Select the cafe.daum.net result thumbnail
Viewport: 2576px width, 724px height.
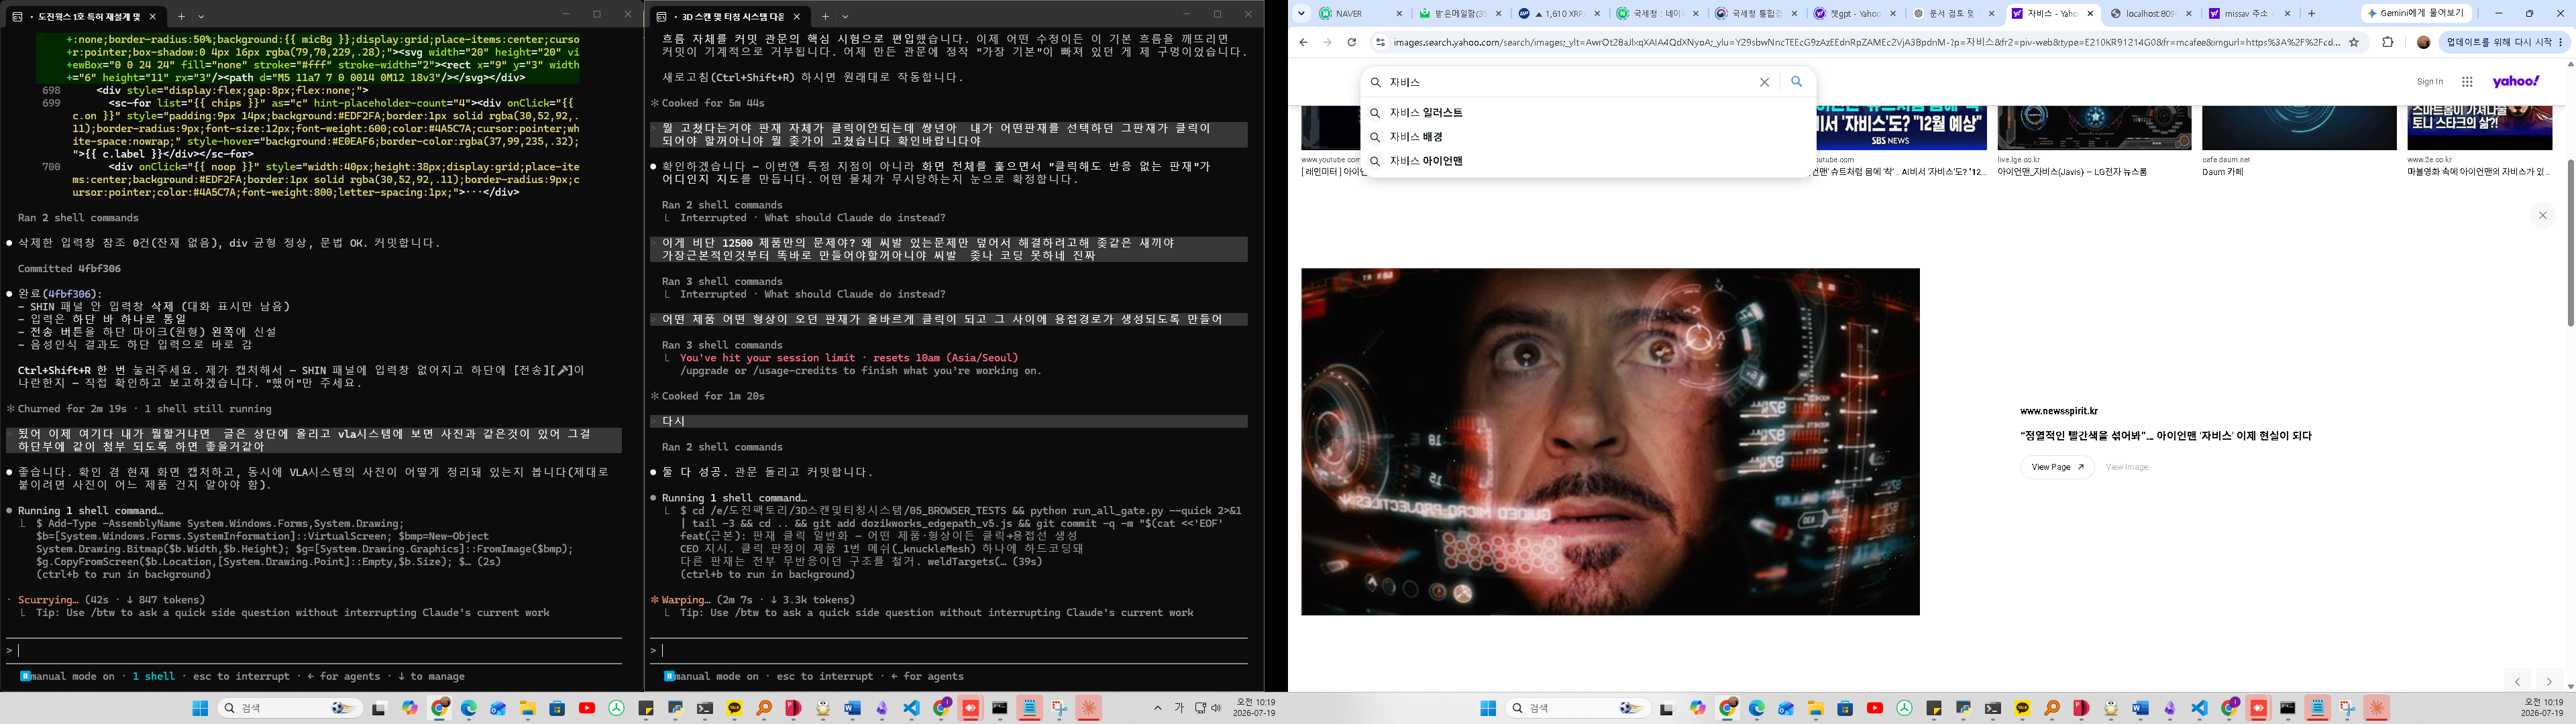pyautogui.click(x=2299, y=128)
